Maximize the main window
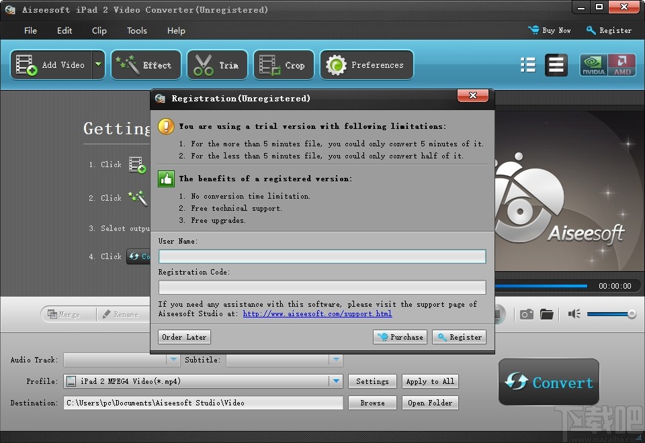The width and height of the screenshot is (645, 443). click(599, 7)
